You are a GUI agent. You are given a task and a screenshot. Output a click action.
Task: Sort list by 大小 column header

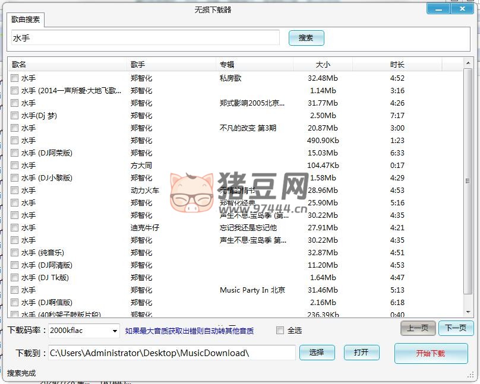coord(323,64)
